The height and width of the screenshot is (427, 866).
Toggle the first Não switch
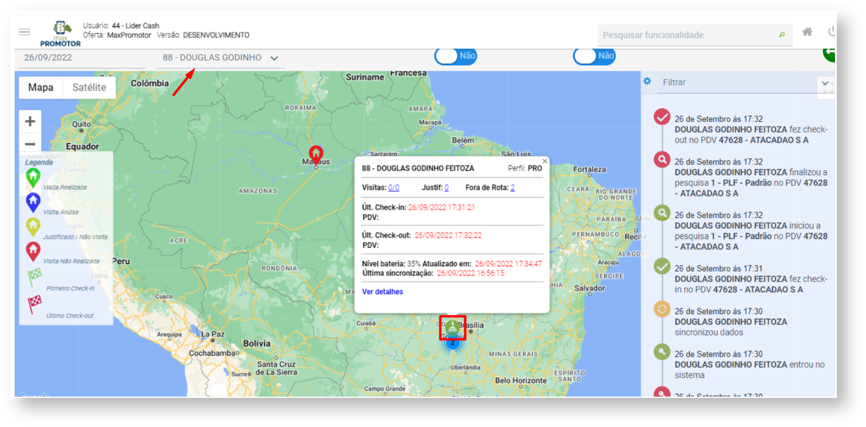coord(455,56)
